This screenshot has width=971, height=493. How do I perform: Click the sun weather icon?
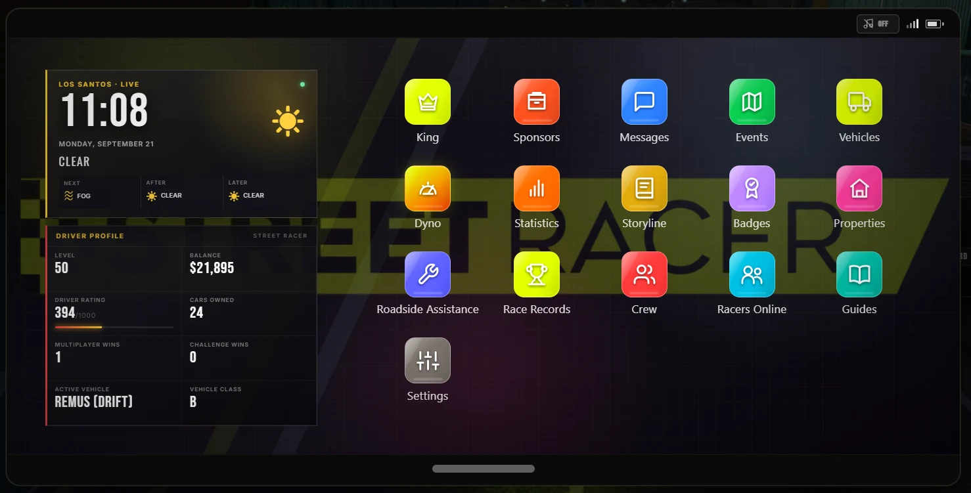[x=288, y=121]
